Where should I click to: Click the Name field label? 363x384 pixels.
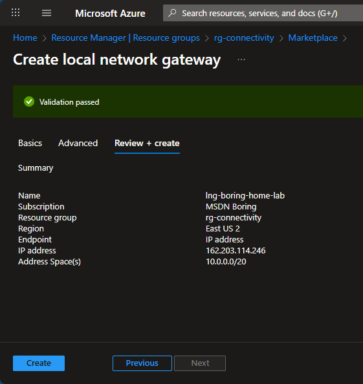(29, 195)
